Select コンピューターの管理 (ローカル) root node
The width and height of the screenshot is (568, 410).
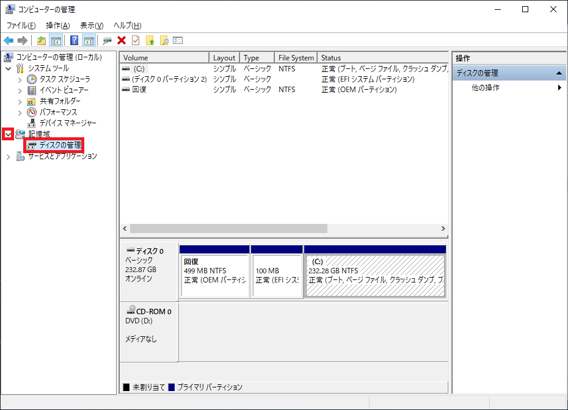[x=59, y=57]
